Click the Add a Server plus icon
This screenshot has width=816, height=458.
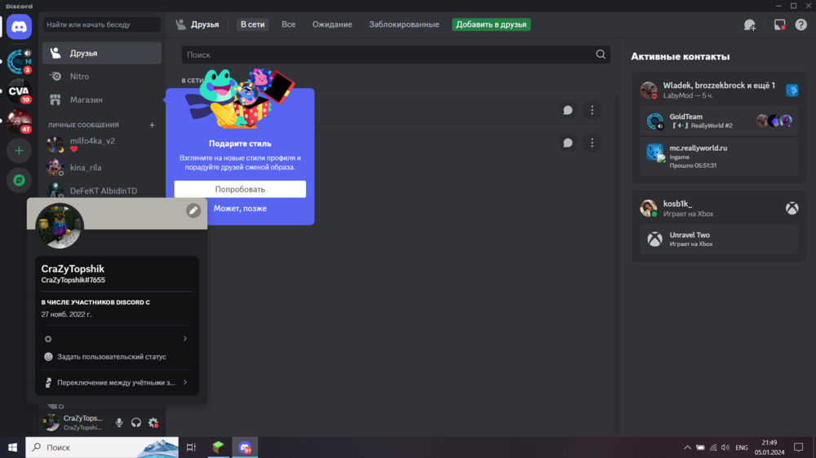20,151
